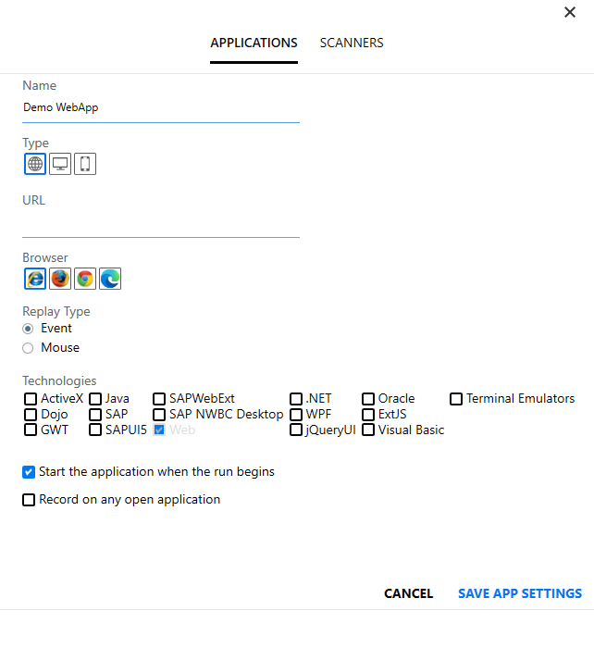Screen dimensions: 594x648
Task: Toggle Start the application when run begins
Action: pos(29,472)
